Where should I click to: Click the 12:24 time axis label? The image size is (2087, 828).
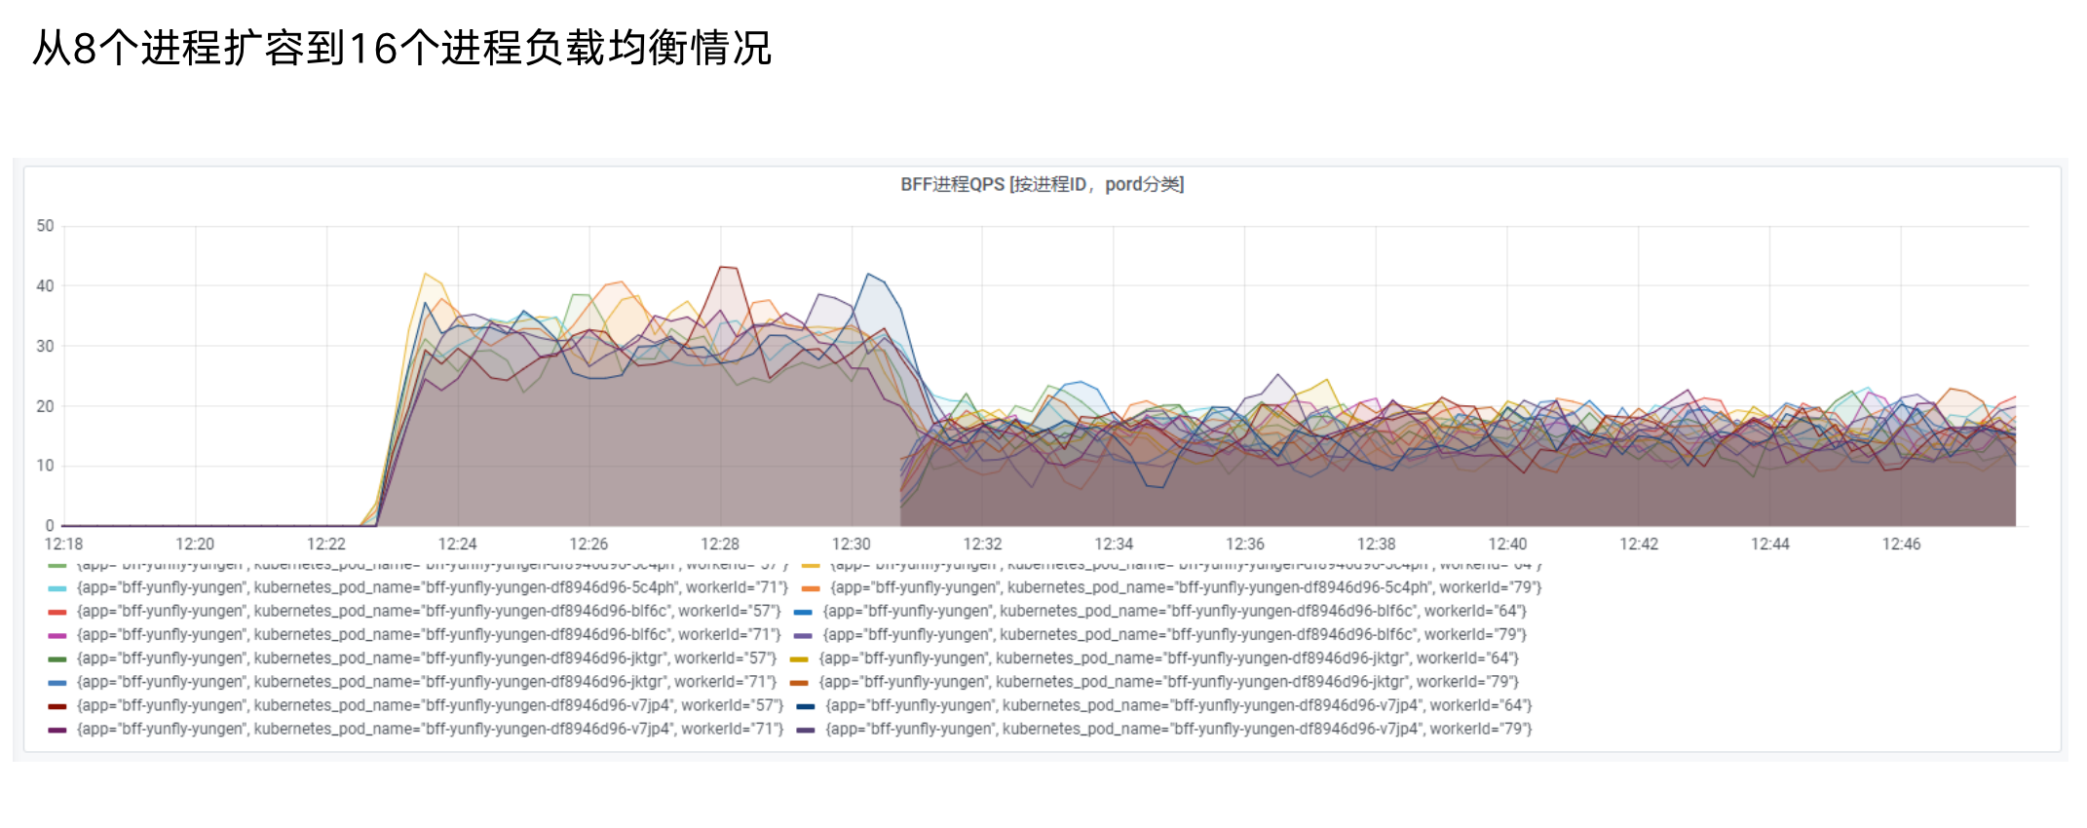pyautogui.click(x=457, y=544)
